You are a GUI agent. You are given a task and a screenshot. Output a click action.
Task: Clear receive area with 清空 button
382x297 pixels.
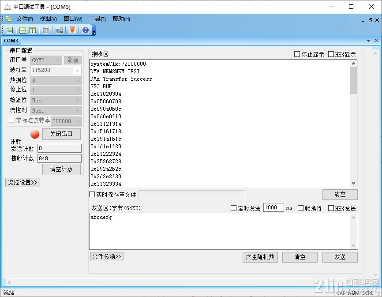[340, 195]
